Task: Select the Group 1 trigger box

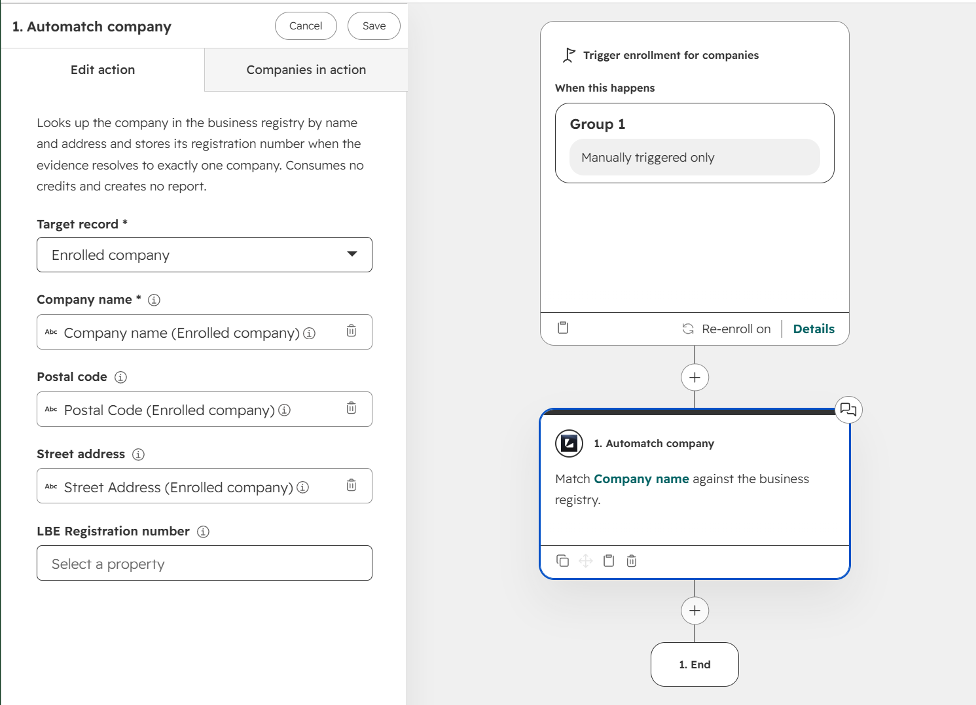Action: pos(695,143)
